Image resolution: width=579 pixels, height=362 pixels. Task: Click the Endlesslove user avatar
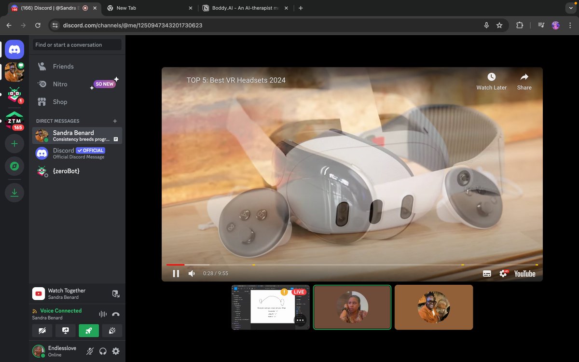[x=39, y=351]
